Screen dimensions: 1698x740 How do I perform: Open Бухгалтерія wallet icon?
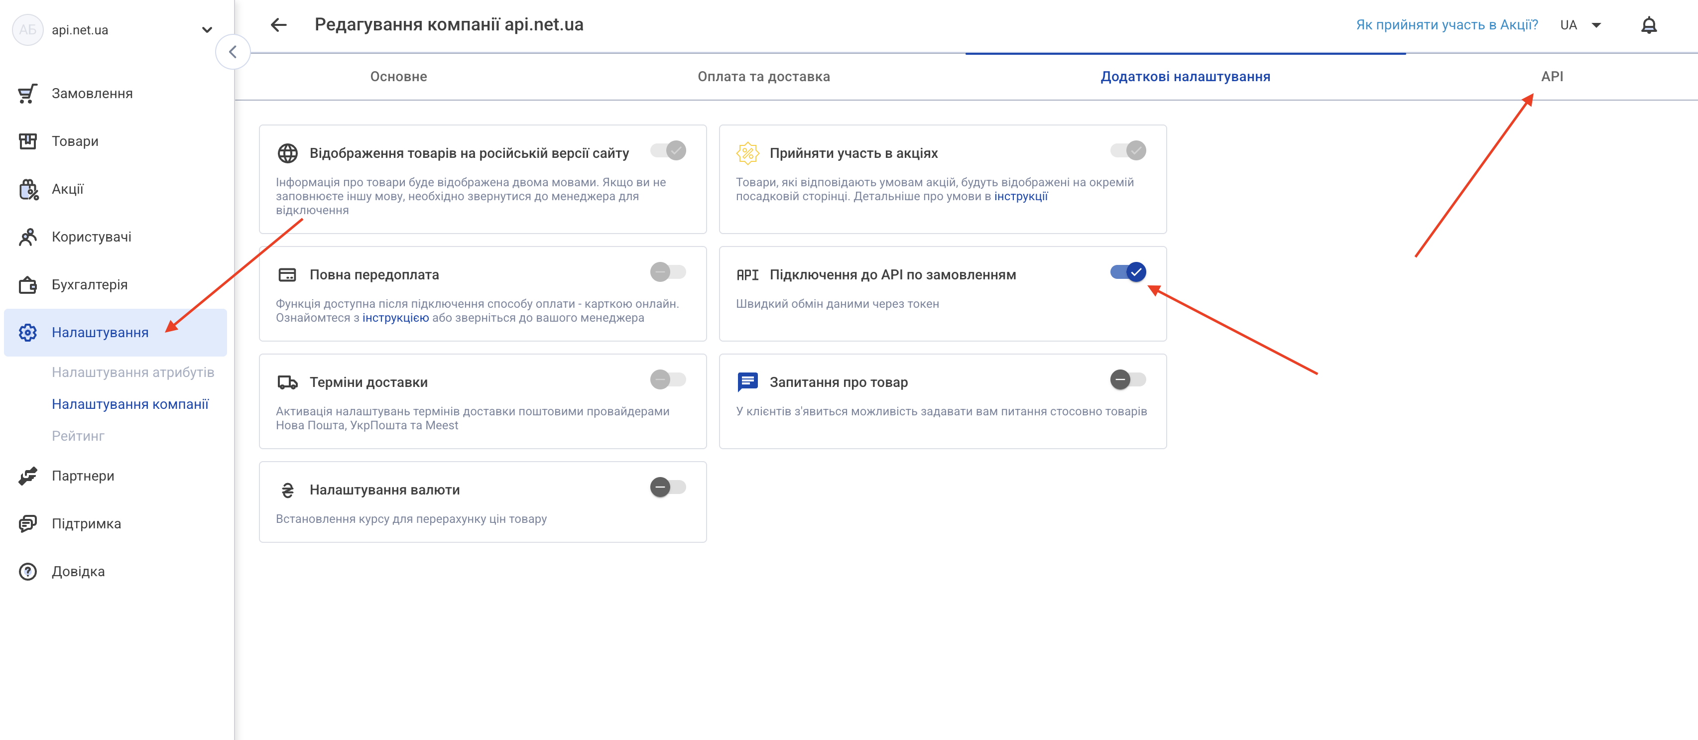coord(28,285)
